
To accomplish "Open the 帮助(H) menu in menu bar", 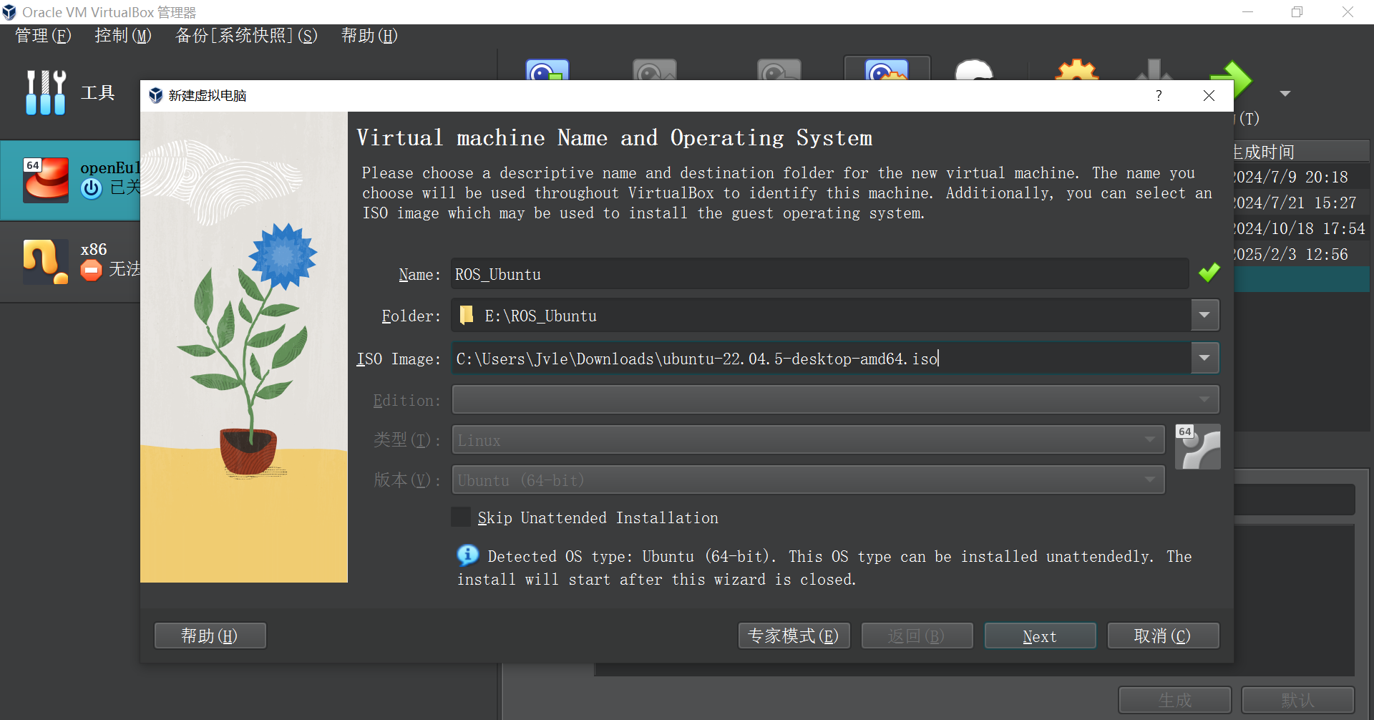I will click(x=369, y=36).
